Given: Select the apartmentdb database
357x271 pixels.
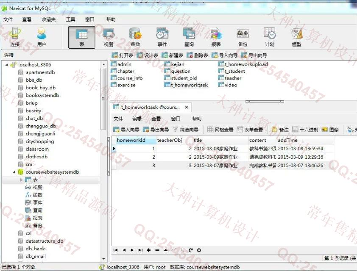Looking at the screenshot, I should [36, 72].
